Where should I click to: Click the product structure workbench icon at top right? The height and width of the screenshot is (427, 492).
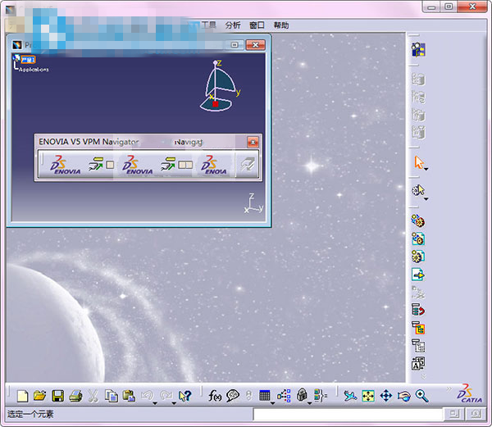[418, 49]
